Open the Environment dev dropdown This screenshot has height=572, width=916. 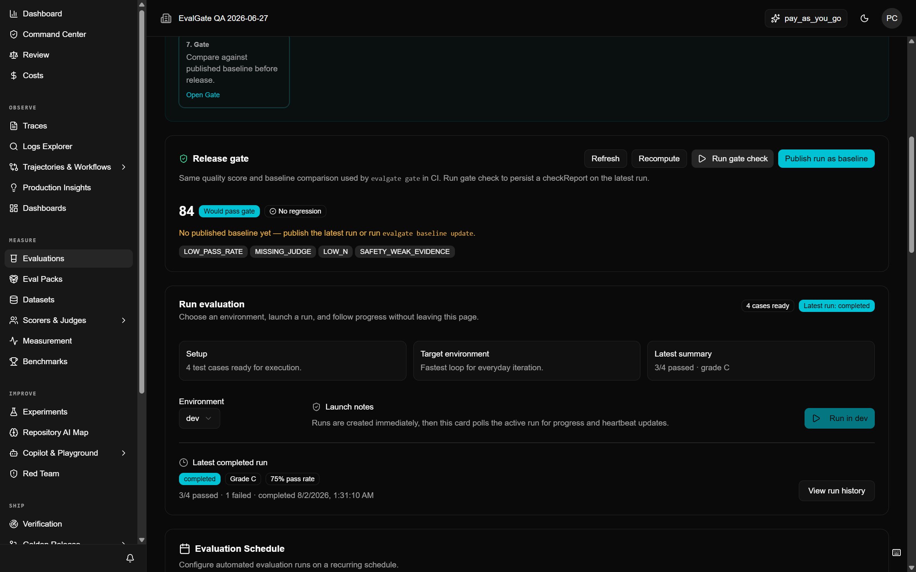point(199,418)
